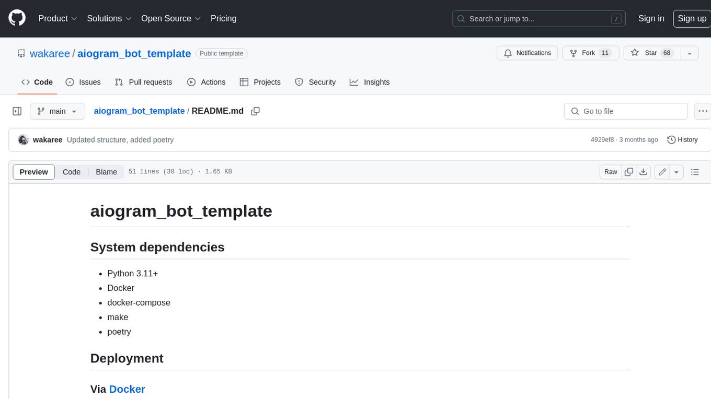The image size is (711, 399).
Task: Open the more file actions menu
Action: [x=703, y=111]
